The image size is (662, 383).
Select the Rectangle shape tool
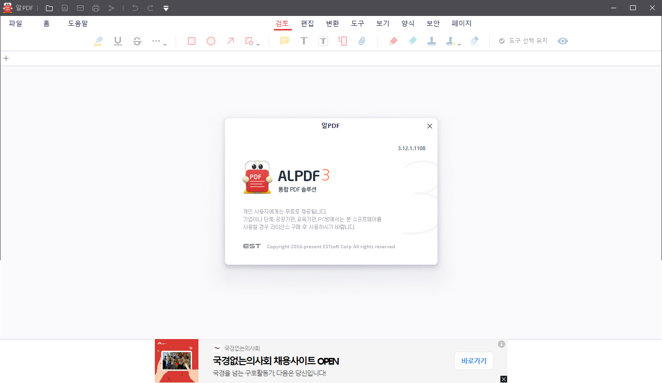pos(191,41)
